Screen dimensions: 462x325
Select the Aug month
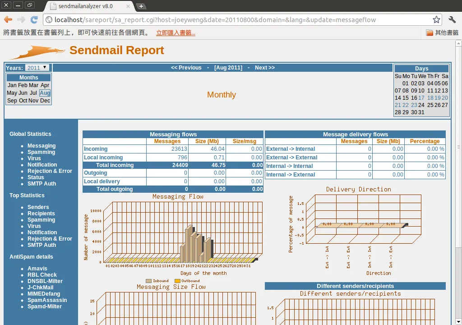[45, 93]
